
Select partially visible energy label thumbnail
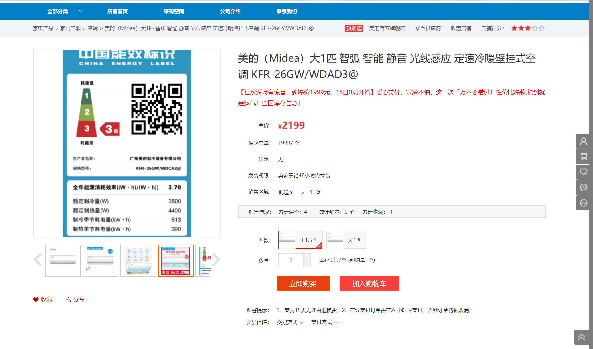point(203,261)
